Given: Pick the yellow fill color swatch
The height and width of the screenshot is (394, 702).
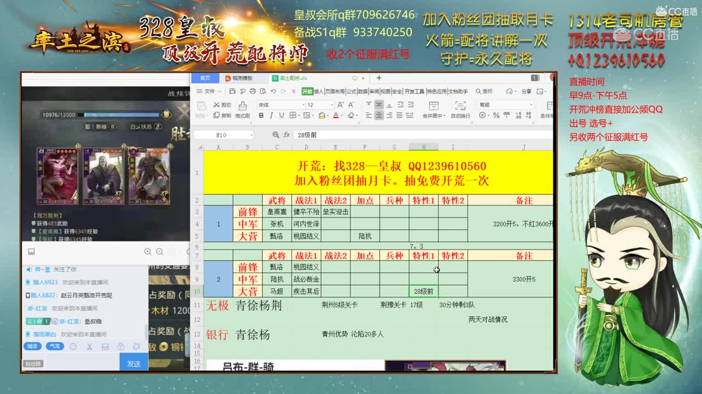Looking at the screenshot, I should [x=323, y=115].
